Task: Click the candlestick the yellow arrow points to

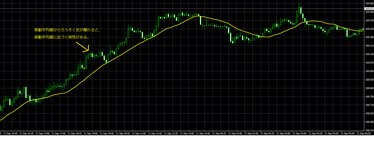Action: pos(90,54)
